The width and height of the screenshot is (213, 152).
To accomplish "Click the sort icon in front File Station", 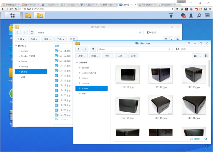I will [x=206, y=56].
